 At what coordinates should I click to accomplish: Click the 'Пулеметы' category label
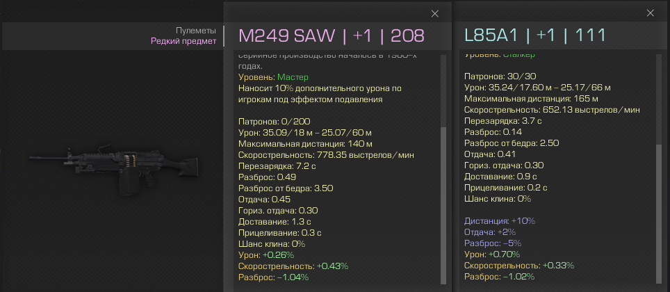[196, 31]
